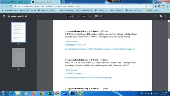Open the Categories - Service bookmark
Screen dimensions: 170x96
[x=47, y=10]
